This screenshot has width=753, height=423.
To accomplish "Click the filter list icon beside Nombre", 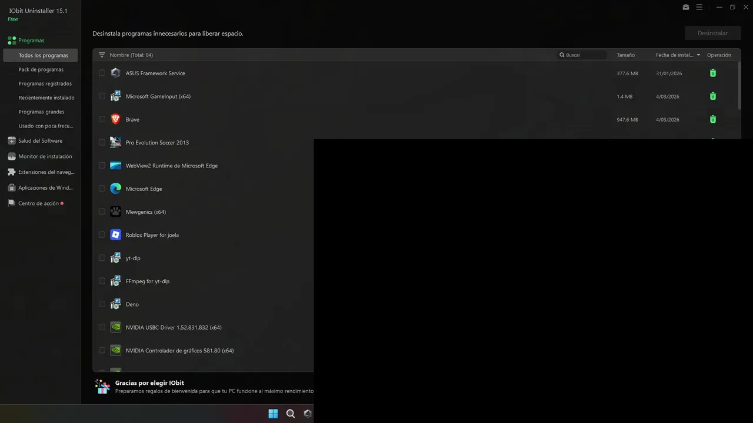I will (x=102, y=55).
